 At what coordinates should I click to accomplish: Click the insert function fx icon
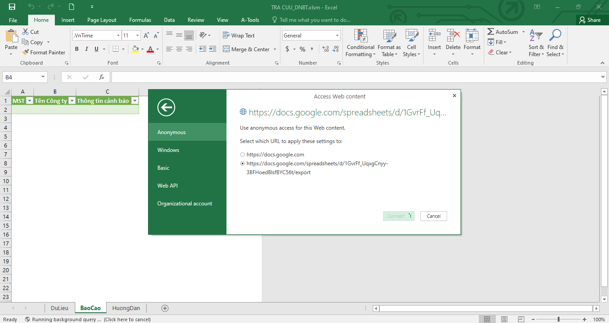point(102,77)
